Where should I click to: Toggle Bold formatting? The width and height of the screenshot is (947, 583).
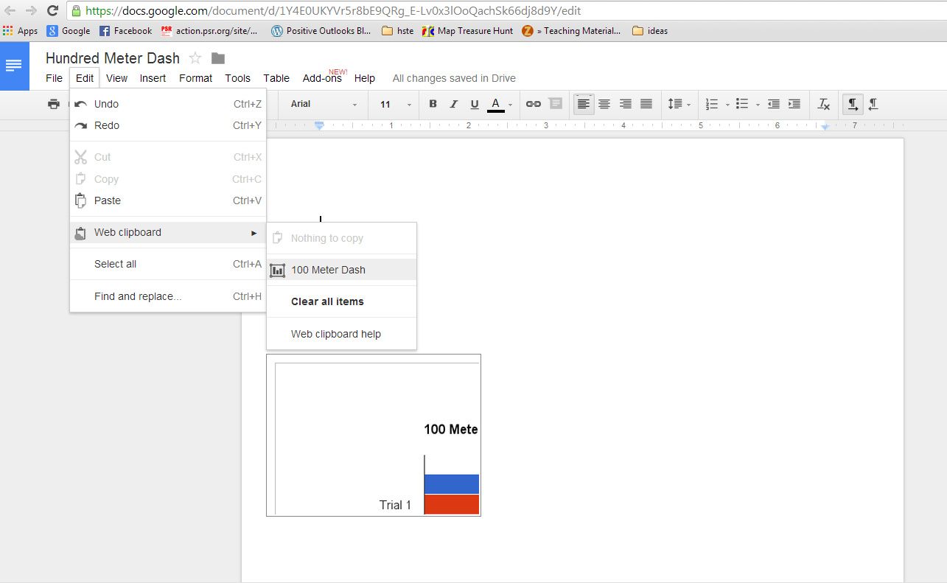click(433, 104)
